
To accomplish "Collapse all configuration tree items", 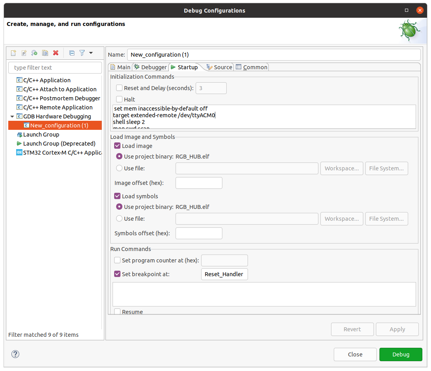I will point(72,53).
